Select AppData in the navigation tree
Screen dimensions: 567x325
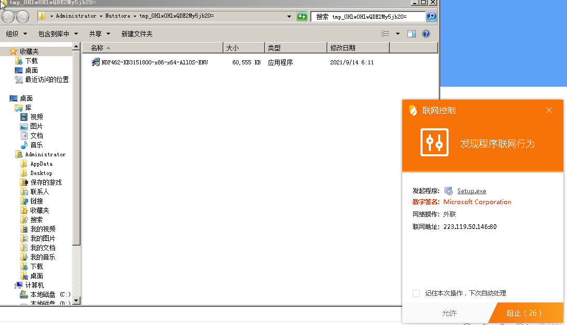[x=41, y=164]
